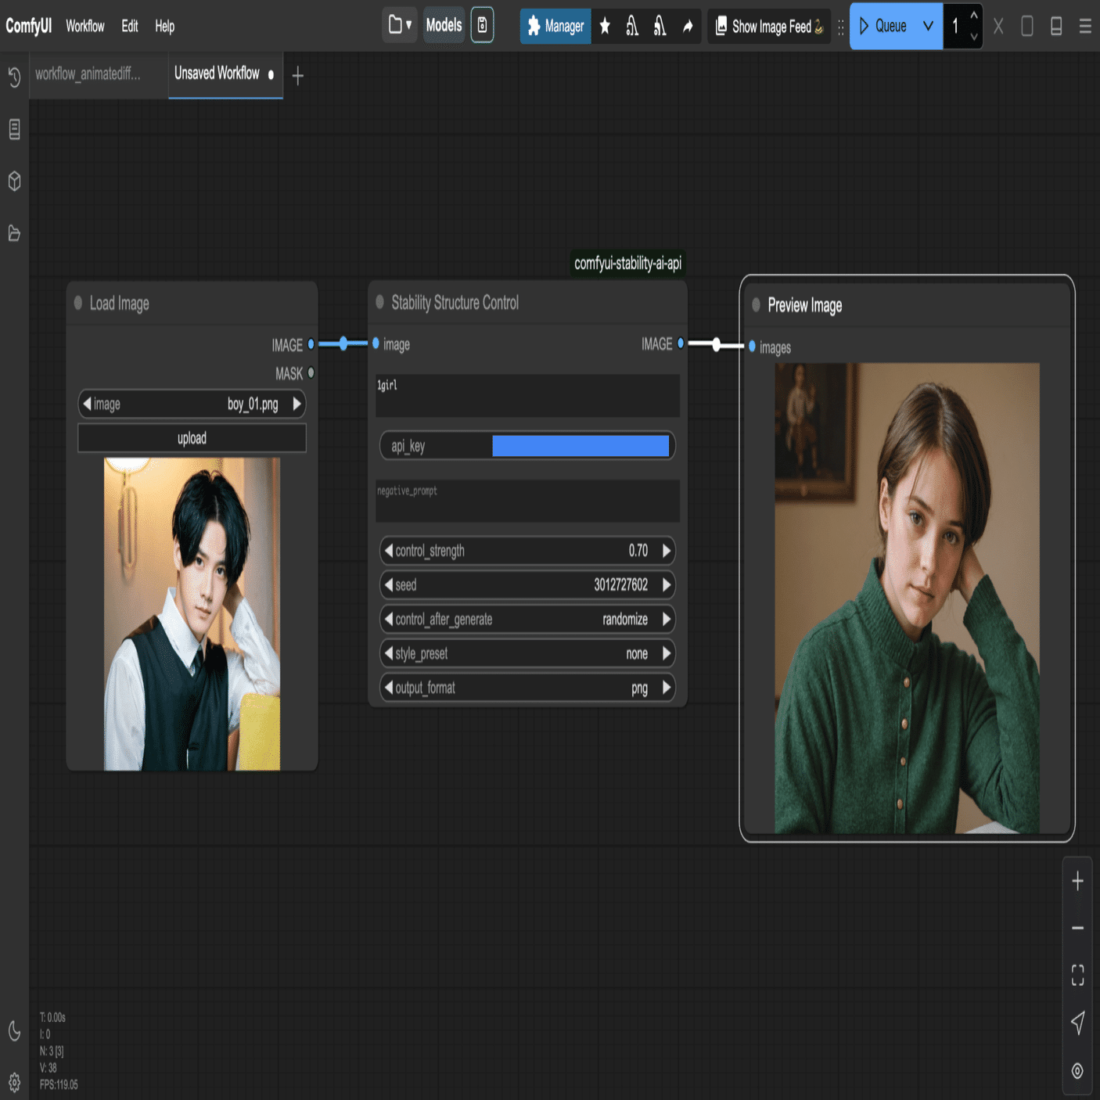Image resolution: width=1100 pixels, height=1100 pixels.
Task: Zoom out with the minus canvas button
Action: (x=1077, y=928)
